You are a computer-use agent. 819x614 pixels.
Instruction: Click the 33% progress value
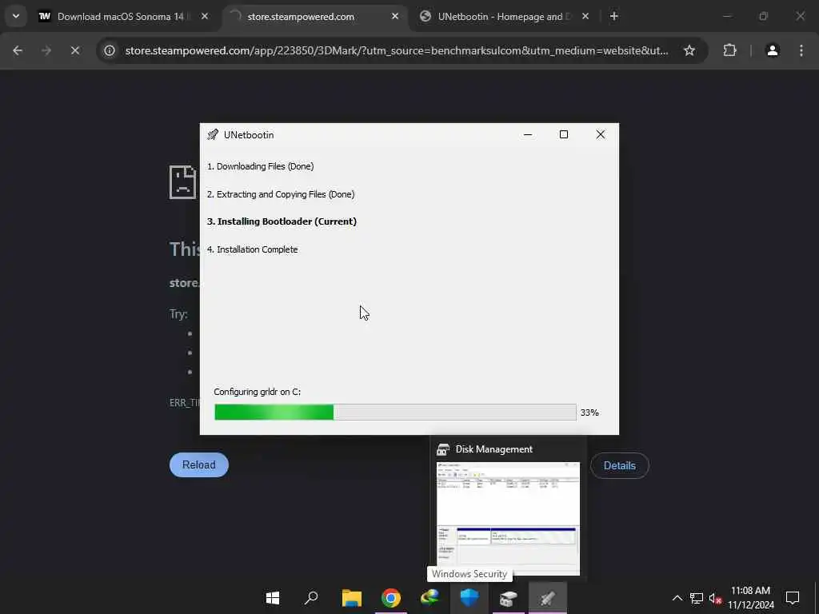[589, 413]
